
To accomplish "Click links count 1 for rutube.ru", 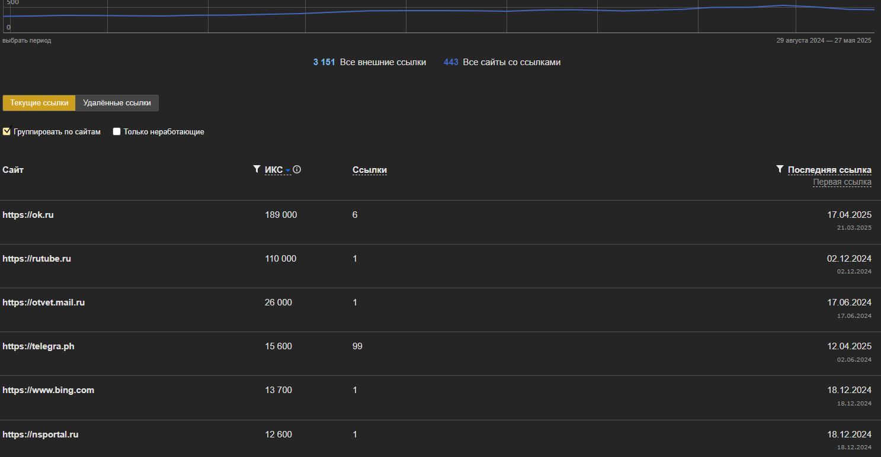I will pyautogui.click(x=355, y=259).
